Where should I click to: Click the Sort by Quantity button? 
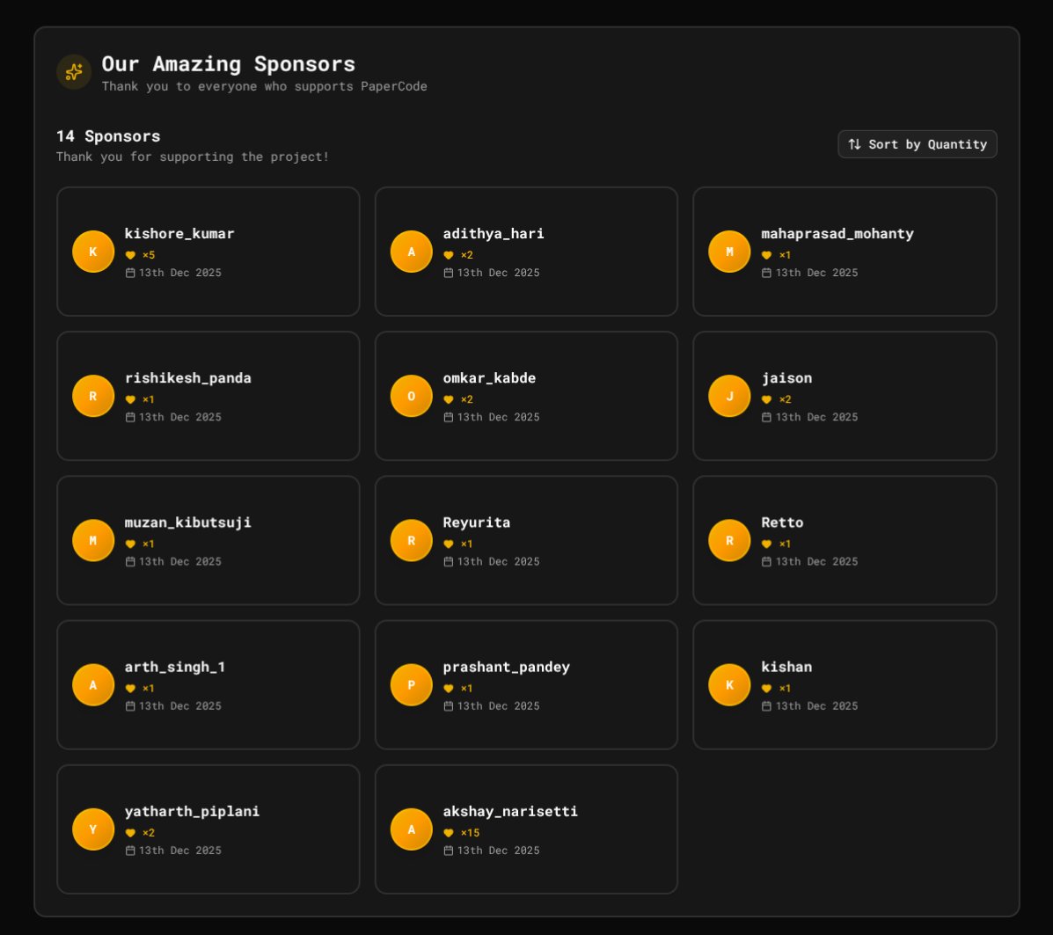[917, 144]
